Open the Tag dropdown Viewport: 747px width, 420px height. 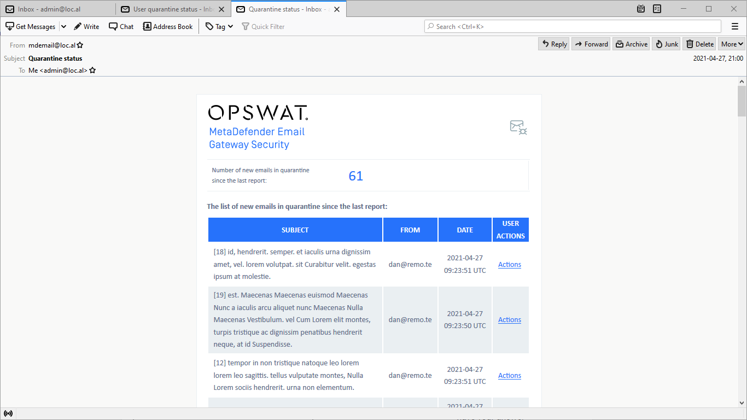219,26
